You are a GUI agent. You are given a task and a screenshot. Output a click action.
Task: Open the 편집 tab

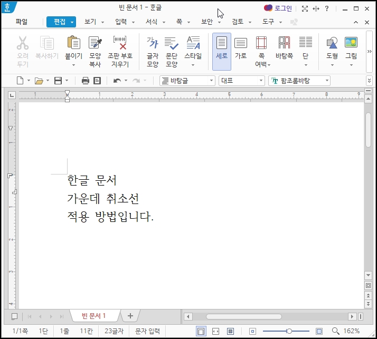61,22
